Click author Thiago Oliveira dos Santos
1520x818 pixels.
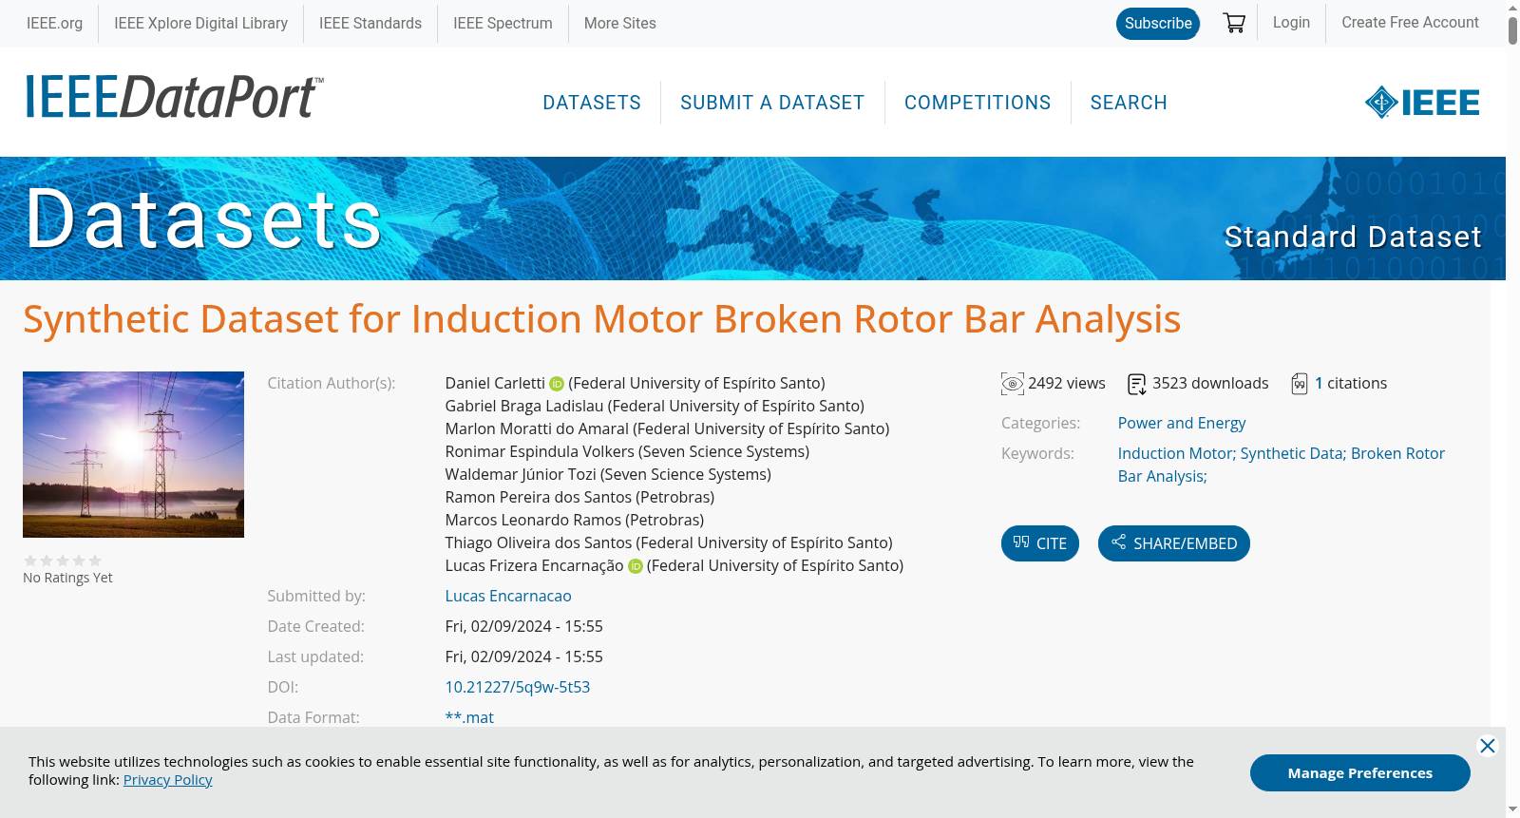(x=669, y=543)
